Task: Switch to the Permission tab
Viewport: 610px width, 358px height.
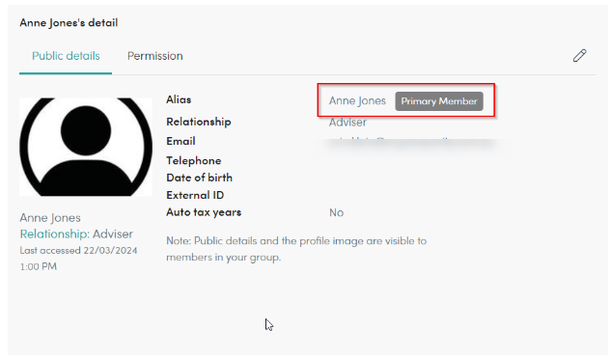Action: pyautogui.click(x=154, y=56)
